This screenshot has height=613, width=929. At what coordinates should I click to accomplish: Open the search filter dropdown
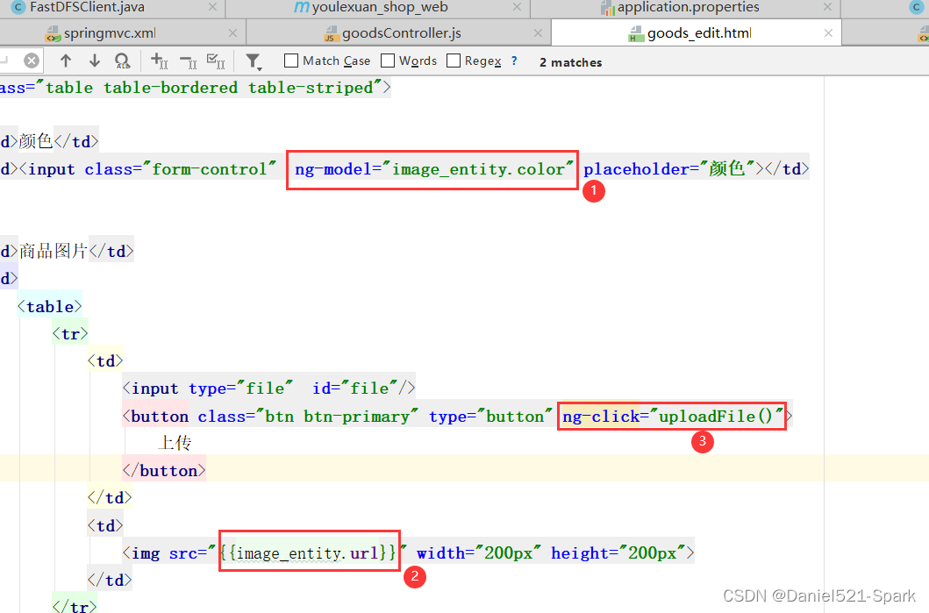click(x=254, y=61)
